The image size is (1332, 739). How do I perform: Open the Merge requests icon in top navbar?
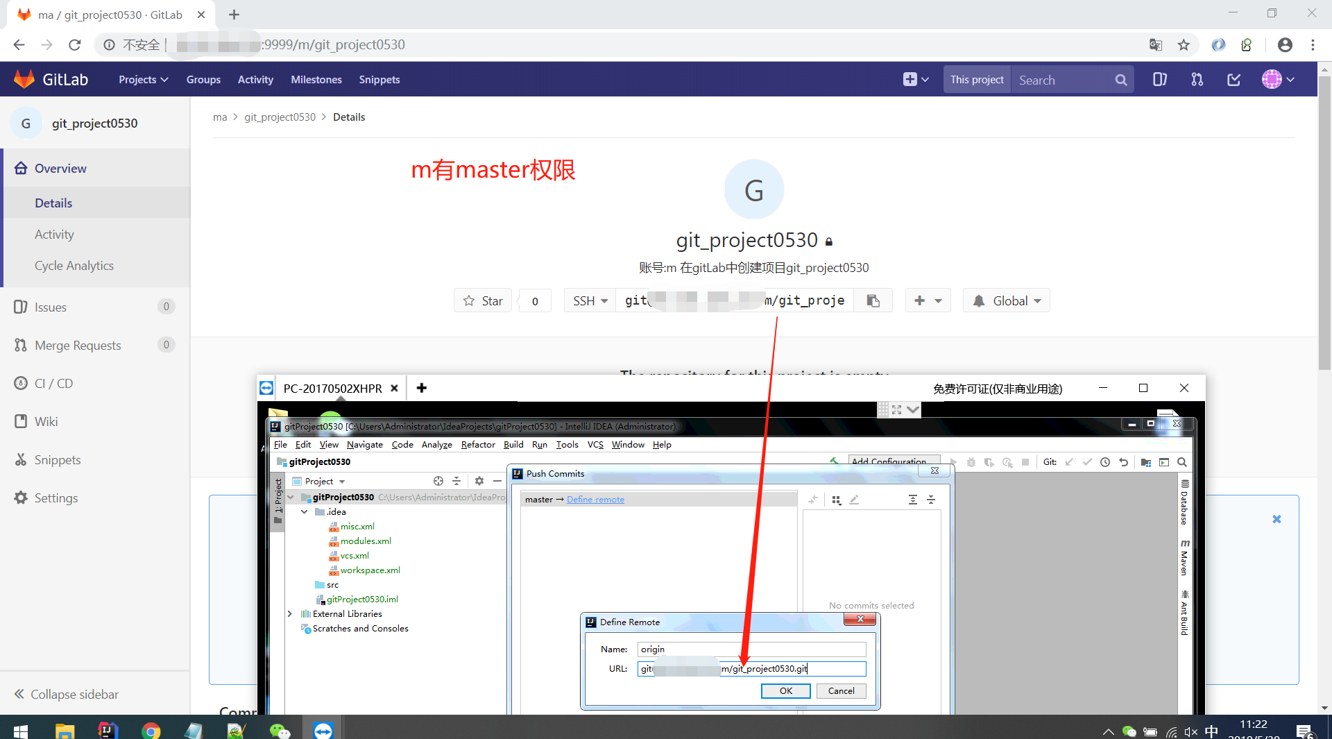1197,80
